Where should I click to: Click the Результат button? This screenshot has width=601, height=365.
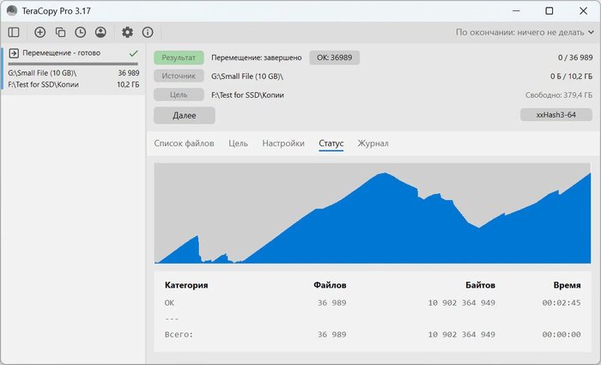pyautogui.click(x=179, y=58)
